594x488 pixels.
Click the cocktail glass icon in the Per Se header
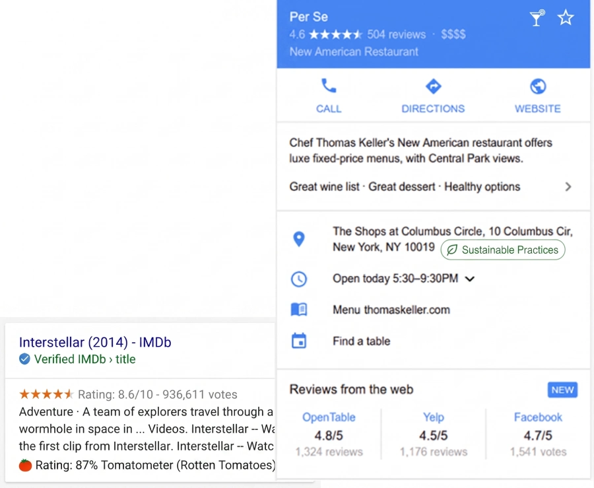coord(537,18)
